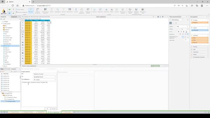Check the Последний год parameter checkbox
The width and height of the screenshot is (210, 118).
5,99
